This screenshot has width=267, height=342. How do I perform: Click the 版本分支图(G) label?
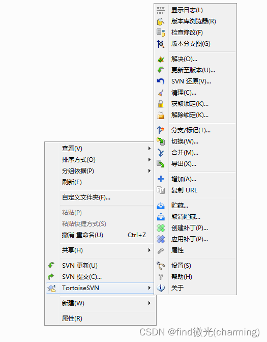coord(191,44)
